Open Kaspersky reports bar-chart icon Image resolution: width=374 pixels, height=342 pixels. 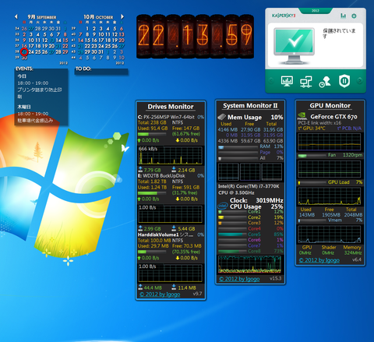(343, 16)
